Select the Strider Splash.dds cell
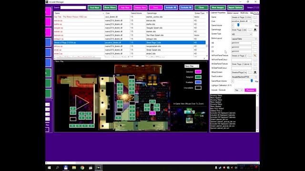 170,50
